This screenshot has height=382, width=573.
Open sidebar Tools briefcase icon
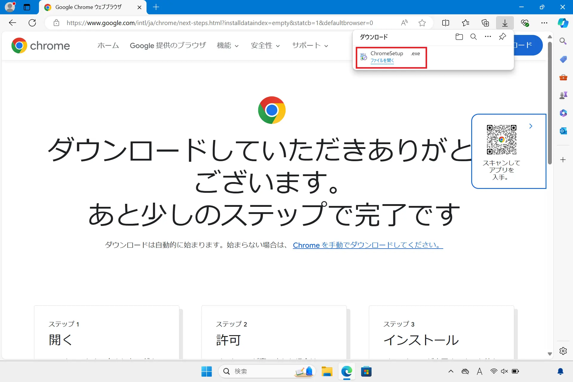pyautogui.click(x=563, y=77)
